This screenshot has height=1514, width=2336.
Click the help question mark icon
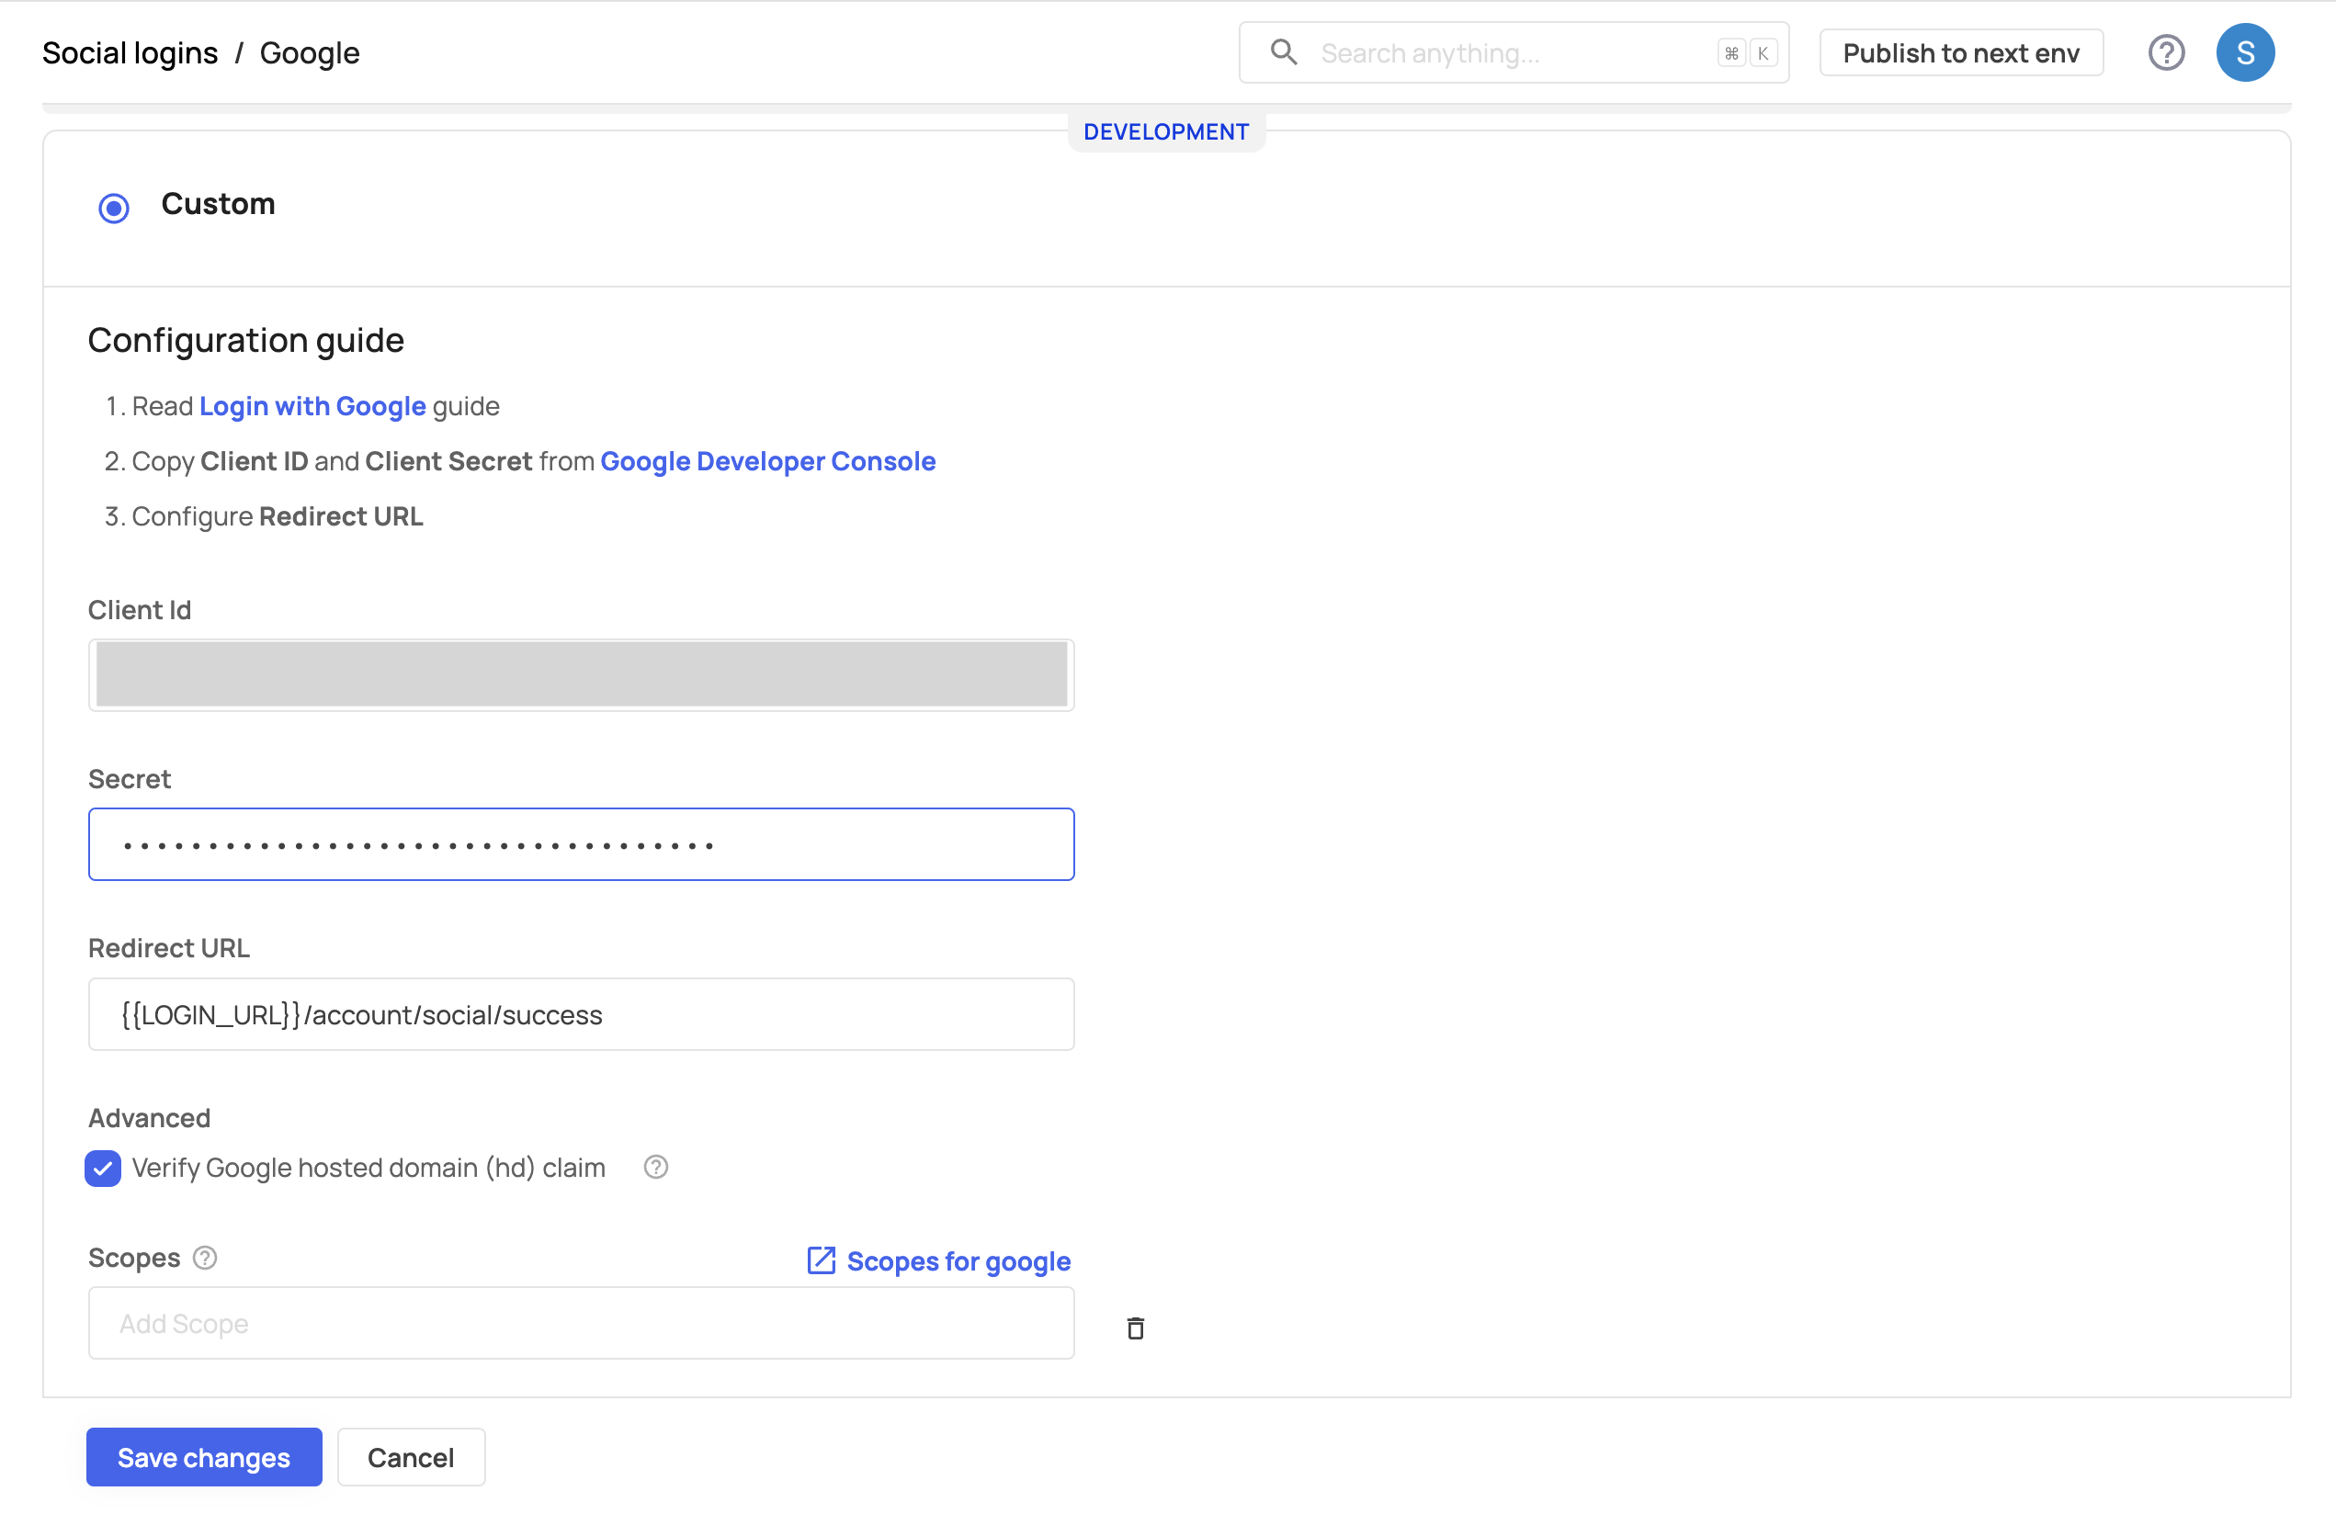(x=2165, y=53)
